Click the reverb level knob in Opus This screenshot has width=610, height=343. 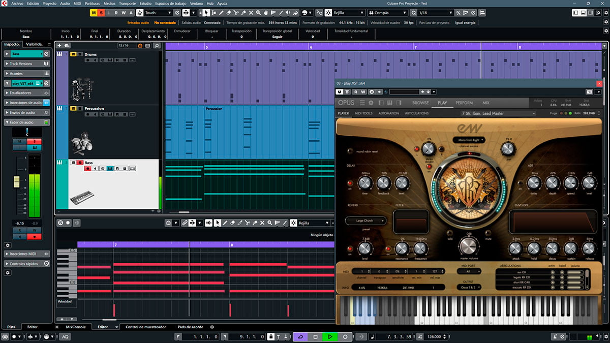[x=364, y=248]
